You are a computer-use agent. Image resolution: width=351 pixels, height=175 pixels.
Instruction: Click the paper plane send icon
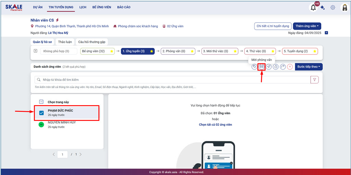pyautogui.click(x=269, y=67)
